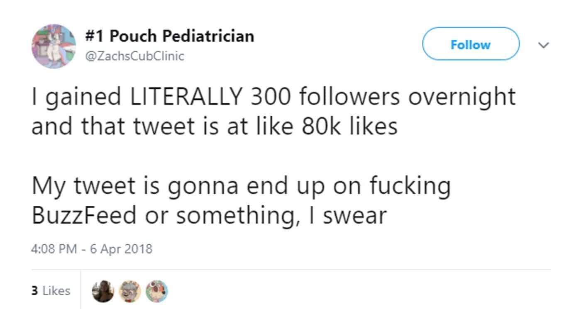Open the display name '#1 Pouch Pediatrician'

pos(169,36)
